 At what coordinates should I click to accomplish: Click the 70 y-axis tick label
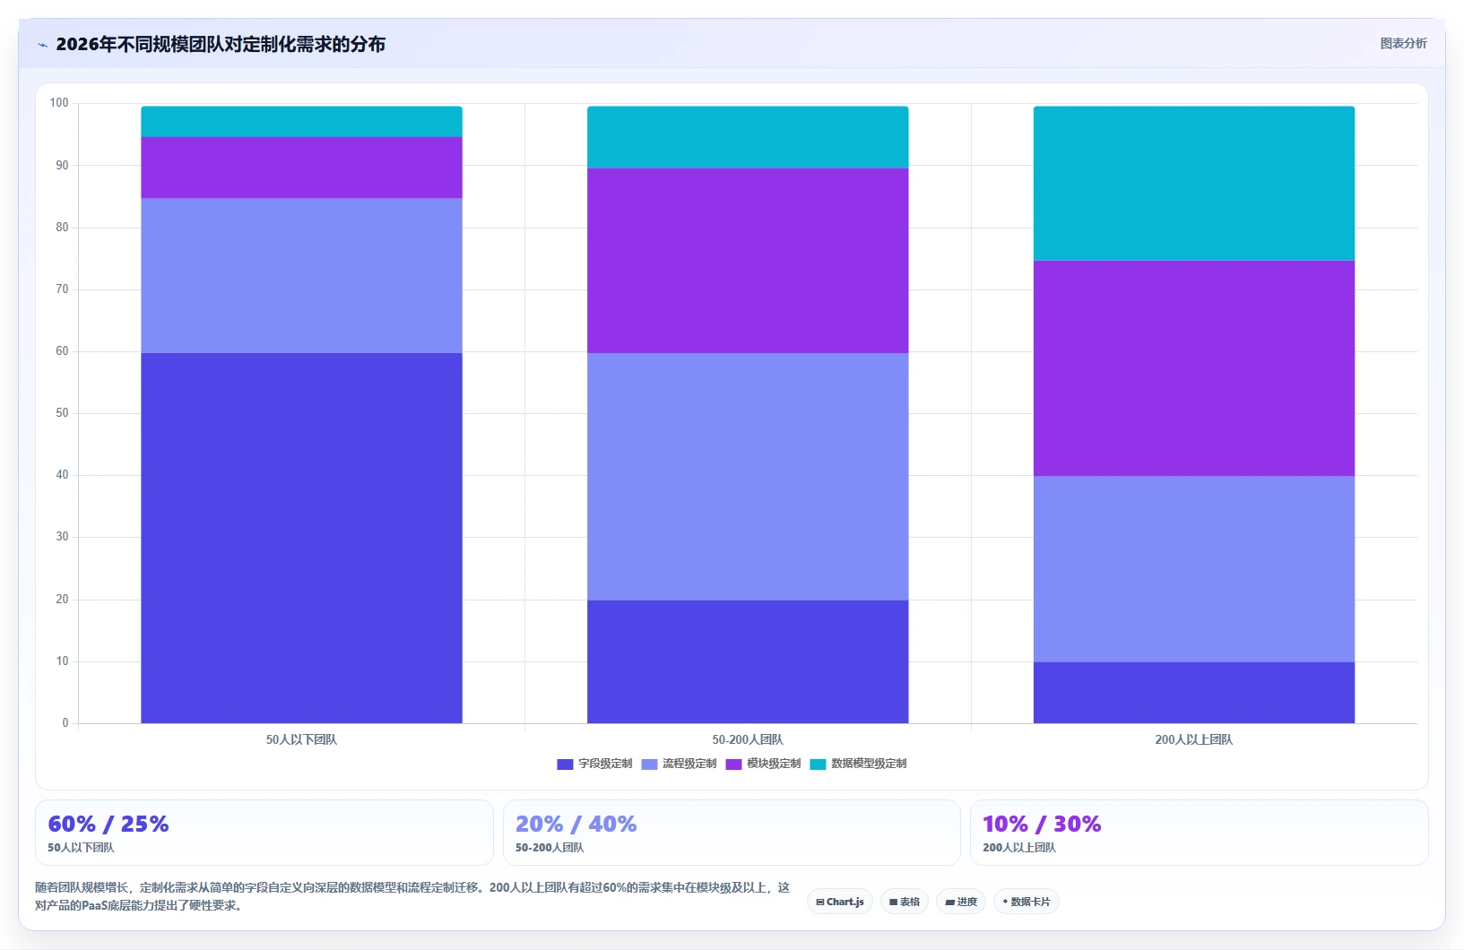pyautogui.click(x=62, y=289)
